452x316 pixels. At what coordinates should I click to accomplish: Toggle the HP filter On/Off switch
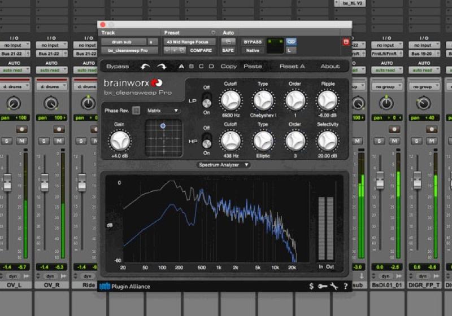(207, 141)
